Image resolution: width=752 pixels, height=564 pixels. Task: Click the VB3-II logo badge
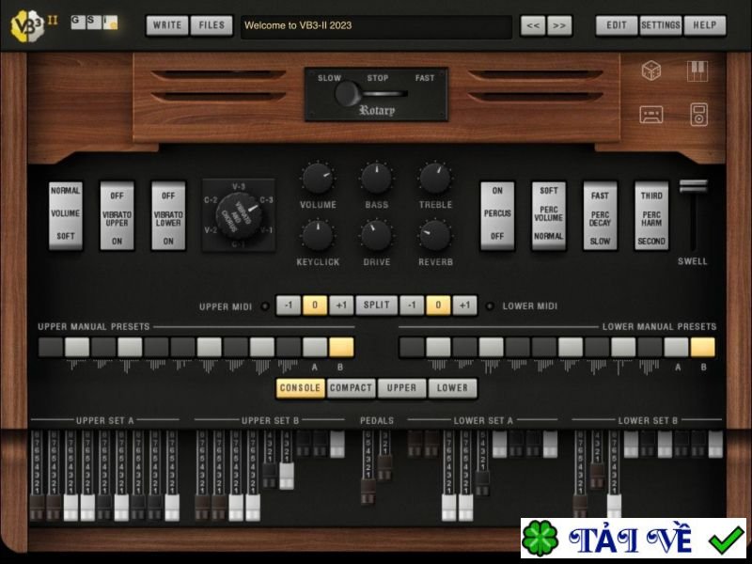click(28, 23)
